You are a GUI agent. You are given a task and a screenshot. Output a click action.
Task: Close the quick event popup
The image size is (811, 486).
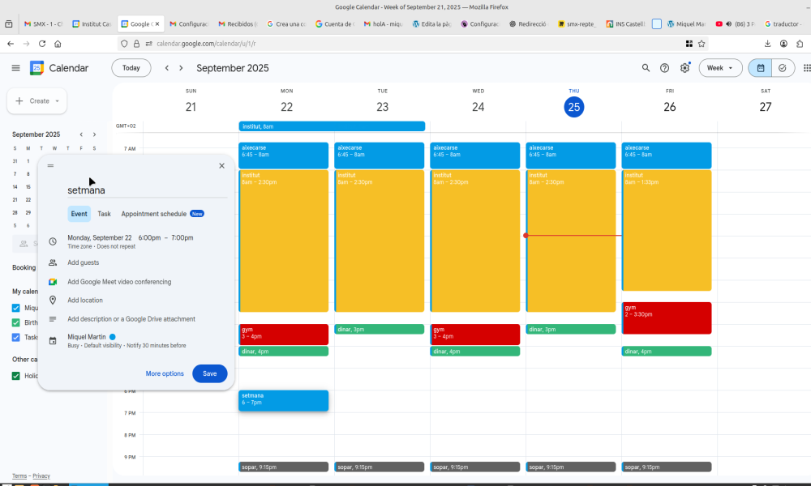click(x=221, y=165)
